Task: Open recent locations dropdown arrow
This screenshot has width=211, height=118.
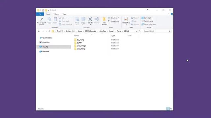Action: [x=46, y=31]
